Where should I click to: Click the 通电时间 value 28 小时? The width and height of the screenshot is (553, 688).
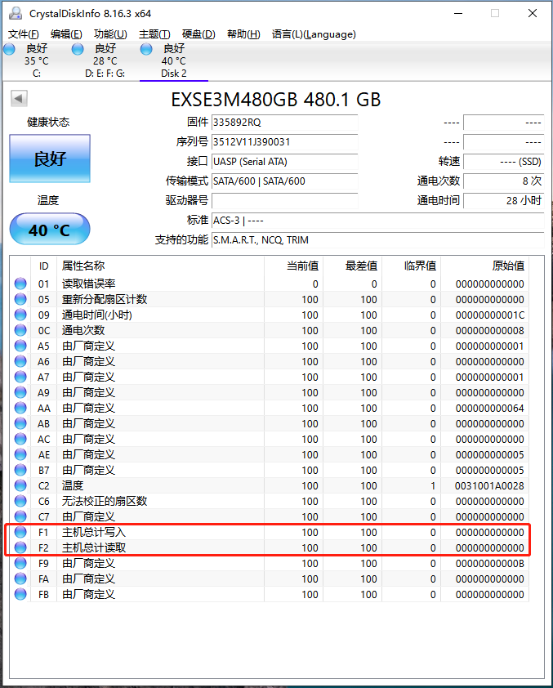pyautogui.click(x=503, y=200)
